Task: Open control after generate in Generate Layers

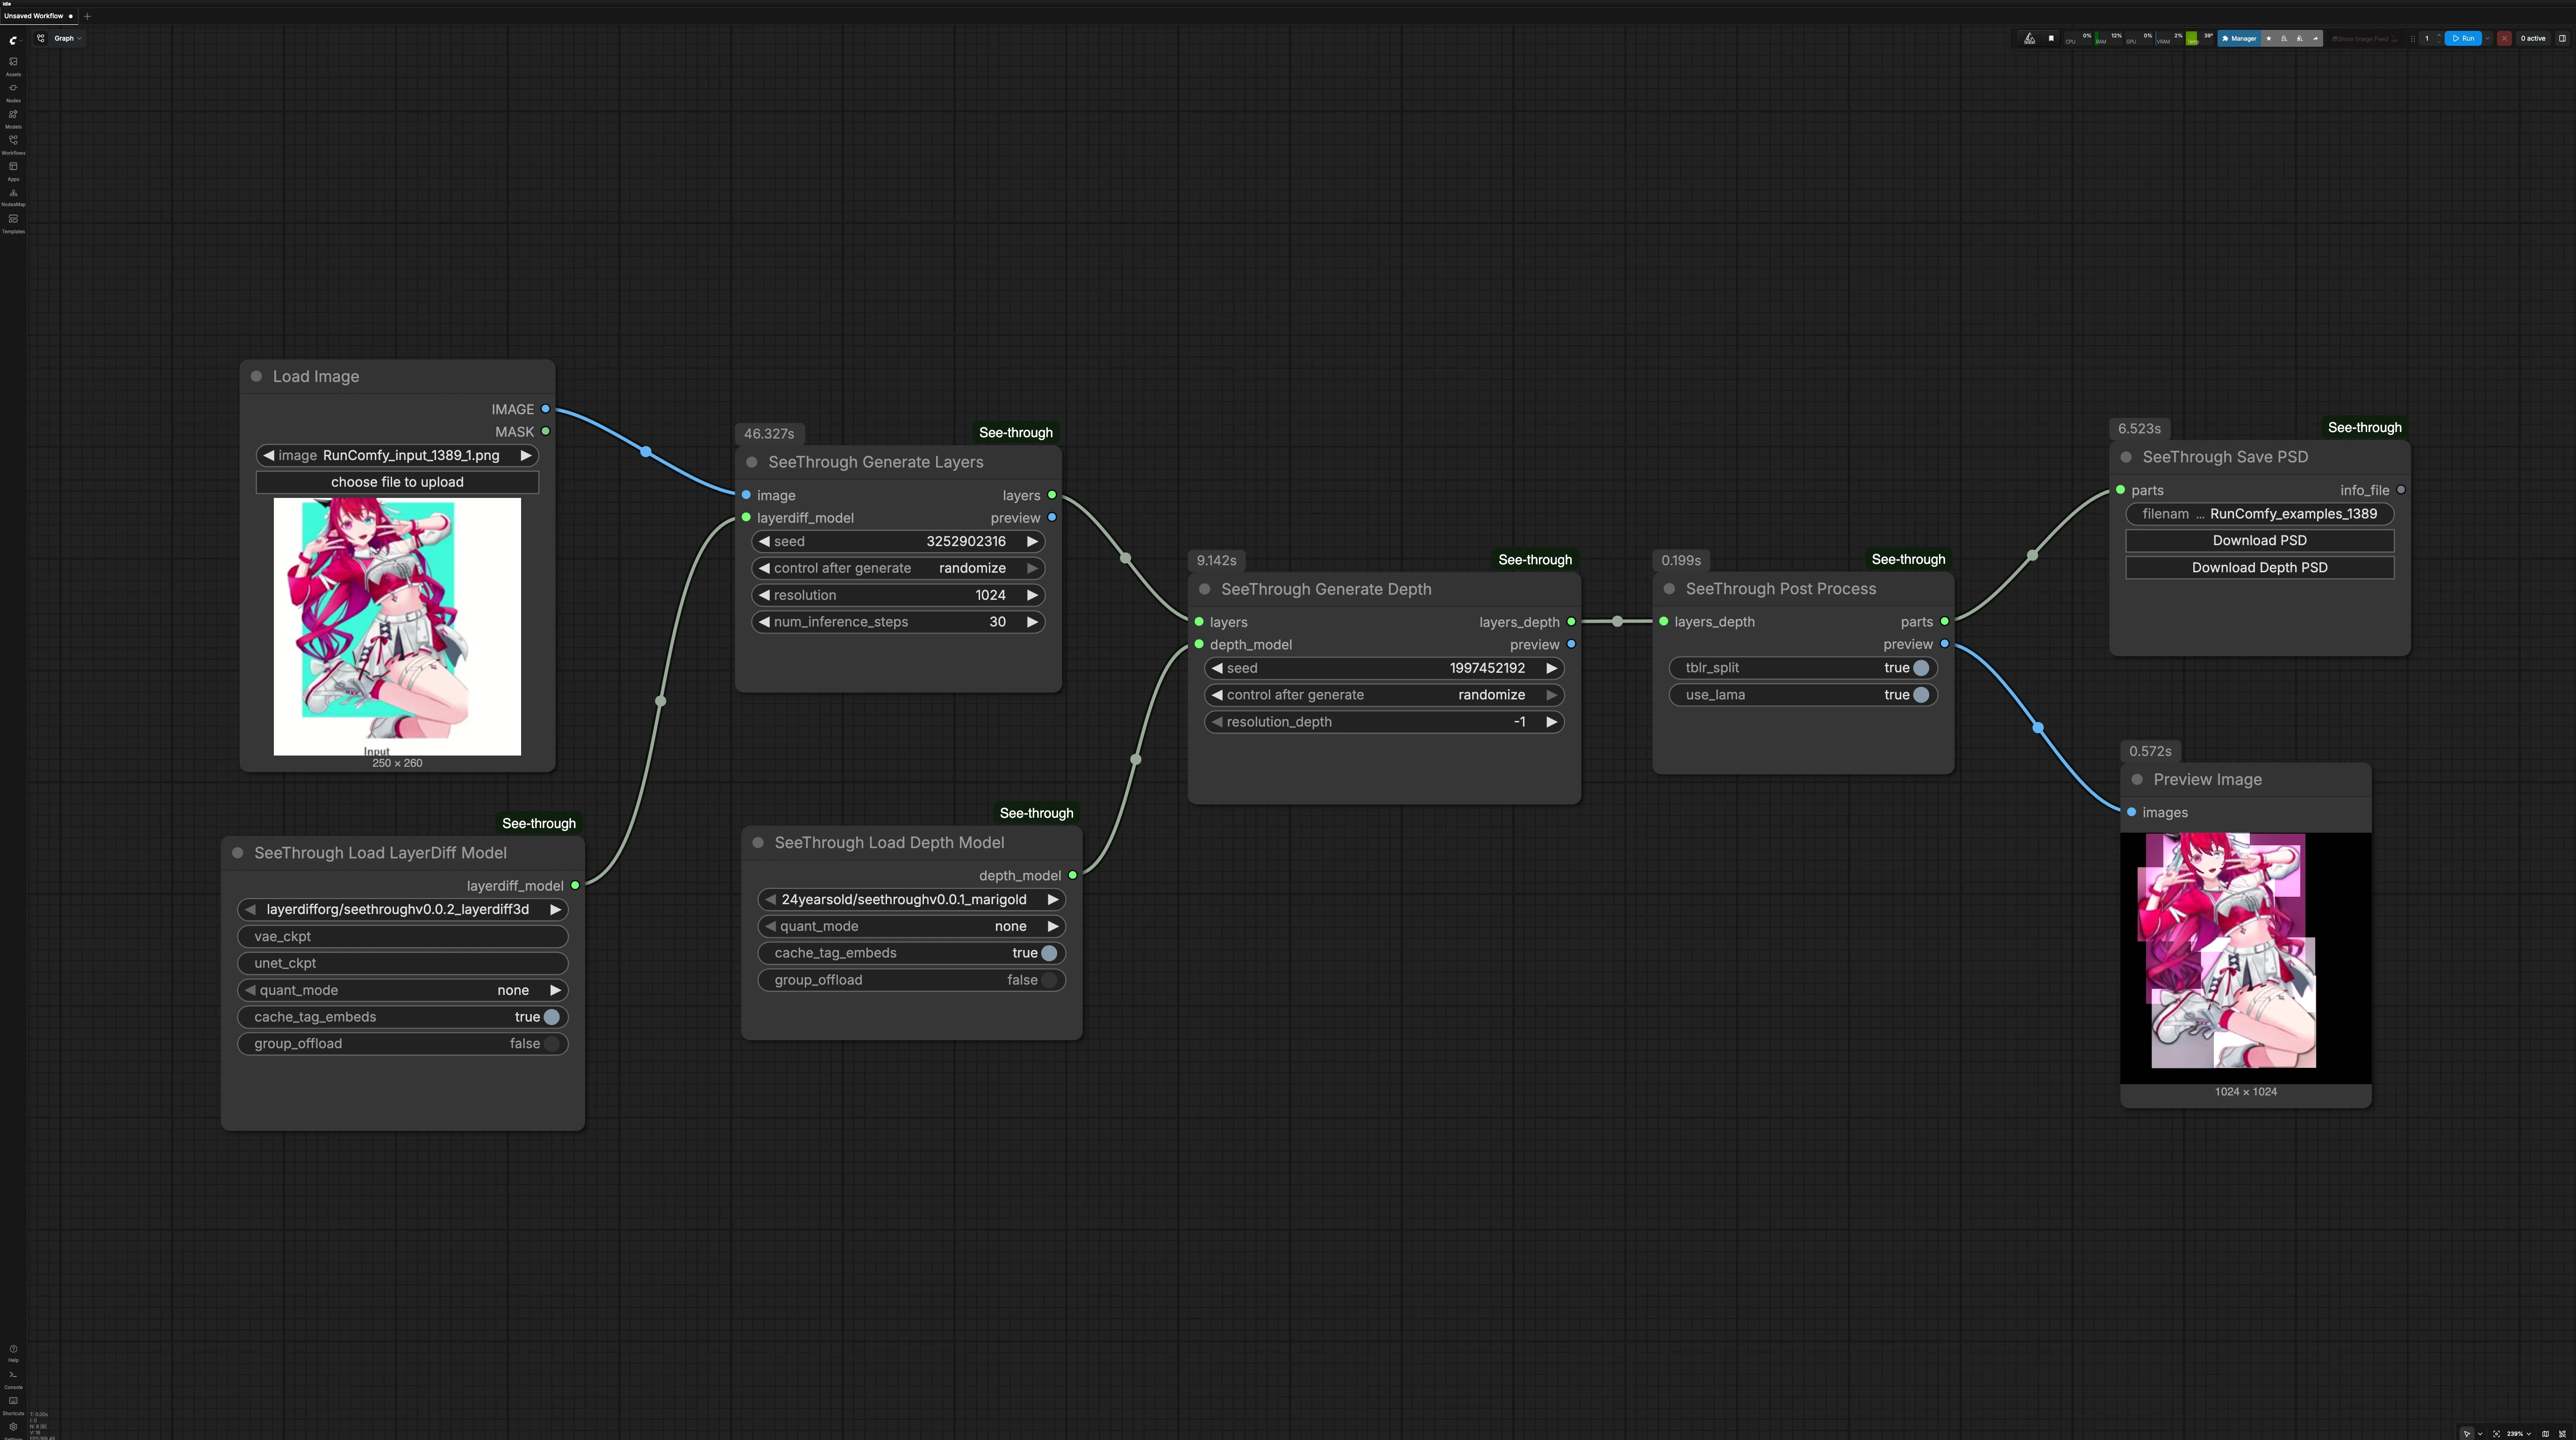Action: click(898, 569)
